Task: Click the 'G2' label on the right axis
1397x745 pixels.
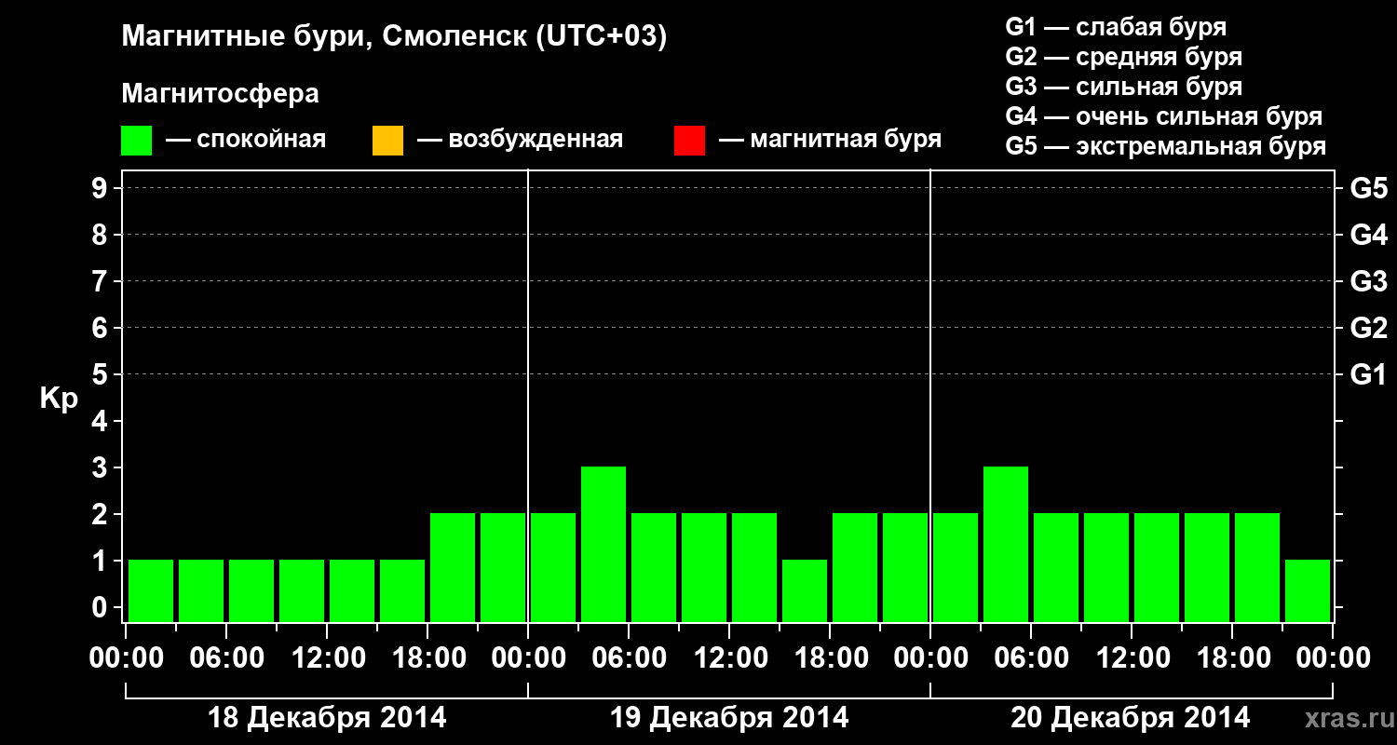Action: click(x=1368, y=328)
